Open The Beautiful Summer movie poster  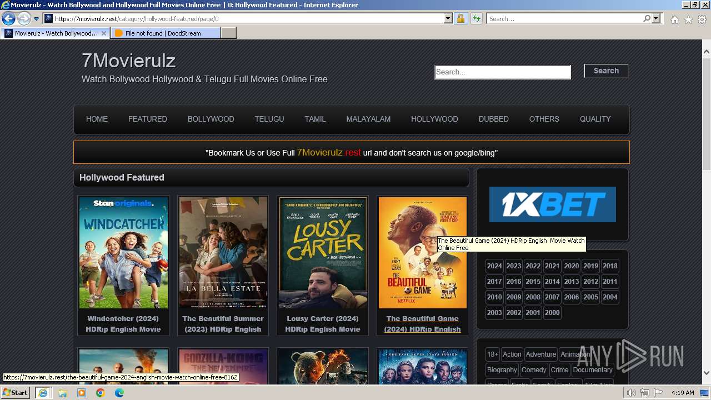point(223,253)
